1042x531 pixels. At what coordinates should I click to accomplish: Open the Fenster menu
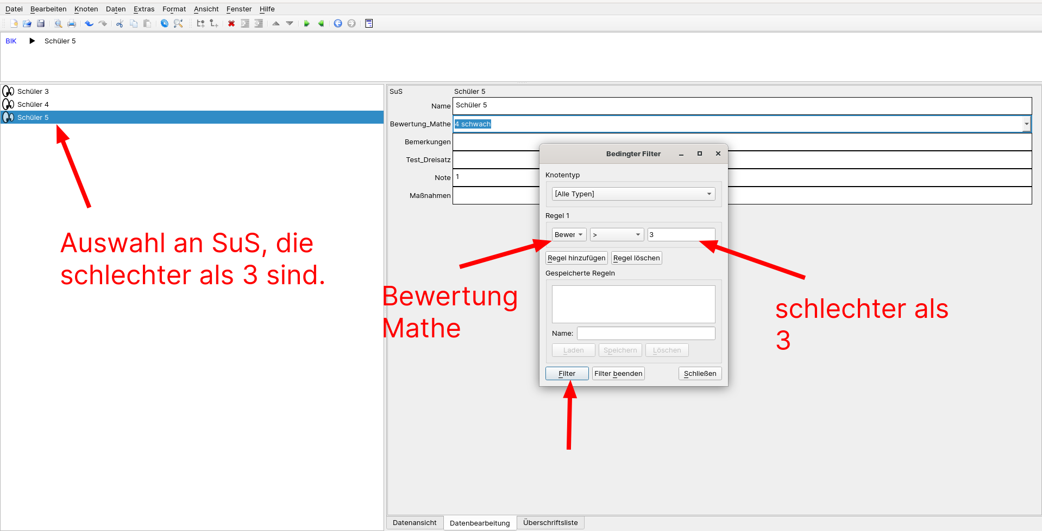(x=239, y=9)
